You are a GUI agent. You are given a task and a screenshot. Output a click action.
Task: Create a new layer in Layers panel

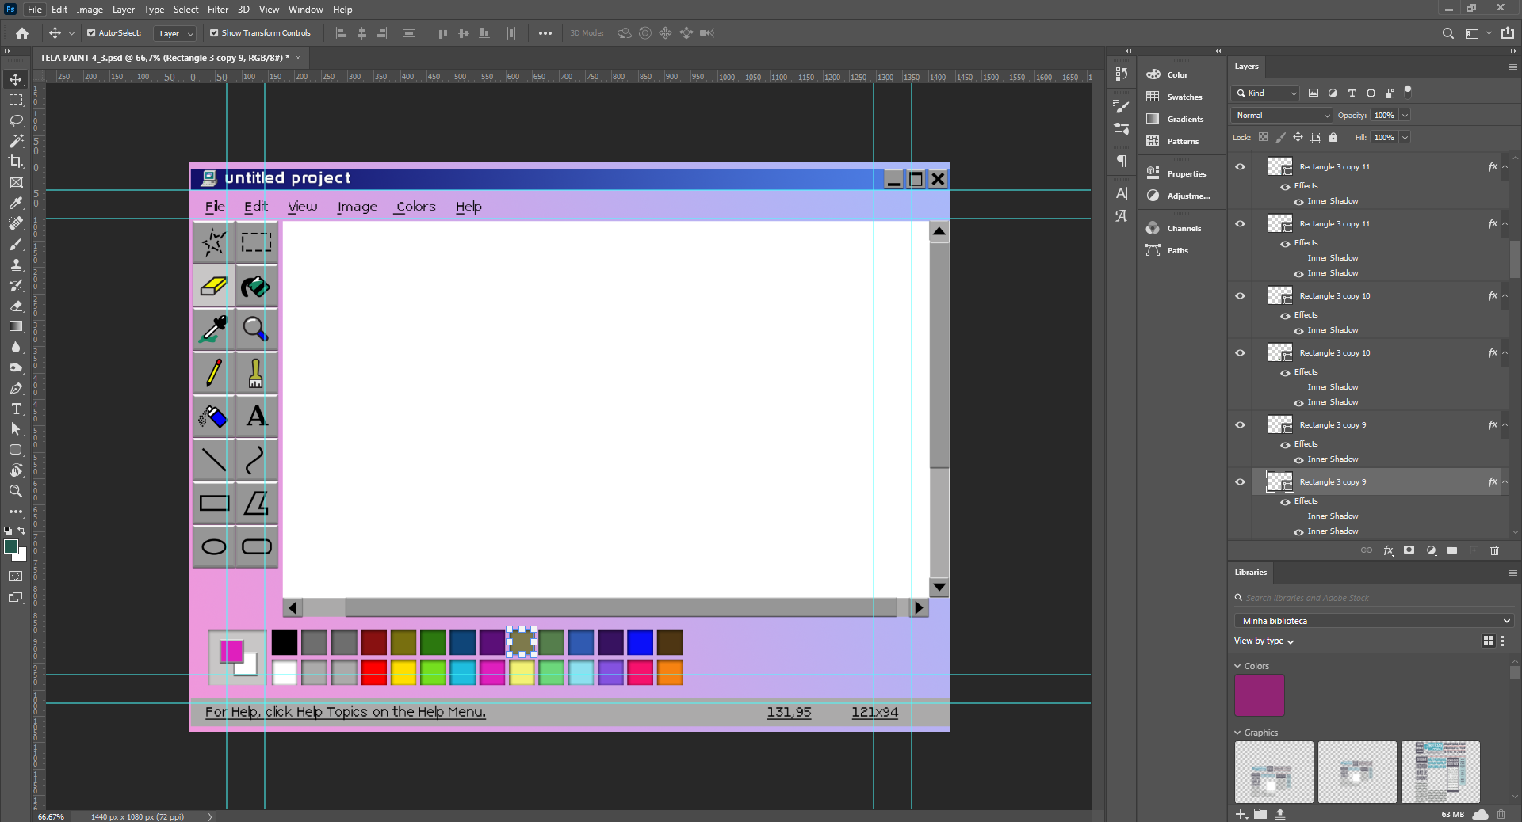point(1474,550)
